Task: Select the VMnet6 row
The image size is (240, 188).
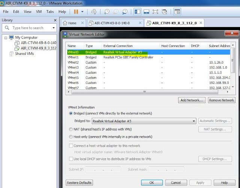Action: (x=148, y=83)
